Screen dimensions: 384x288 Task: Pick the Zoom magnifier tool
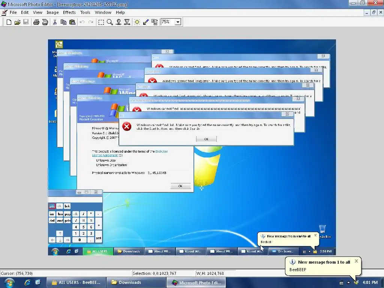coord(110,22)
